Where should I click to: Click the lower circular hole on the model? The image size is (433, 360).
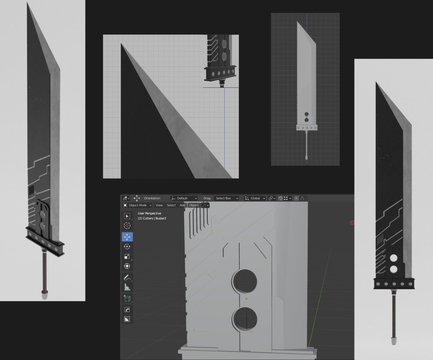(x=245, y=320)
